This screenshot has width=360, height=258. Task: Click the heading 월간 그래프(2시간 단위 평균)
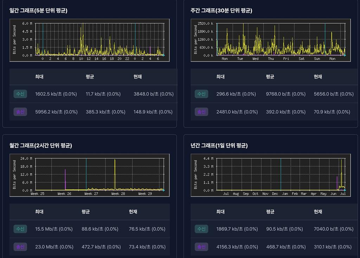(41, 146)
